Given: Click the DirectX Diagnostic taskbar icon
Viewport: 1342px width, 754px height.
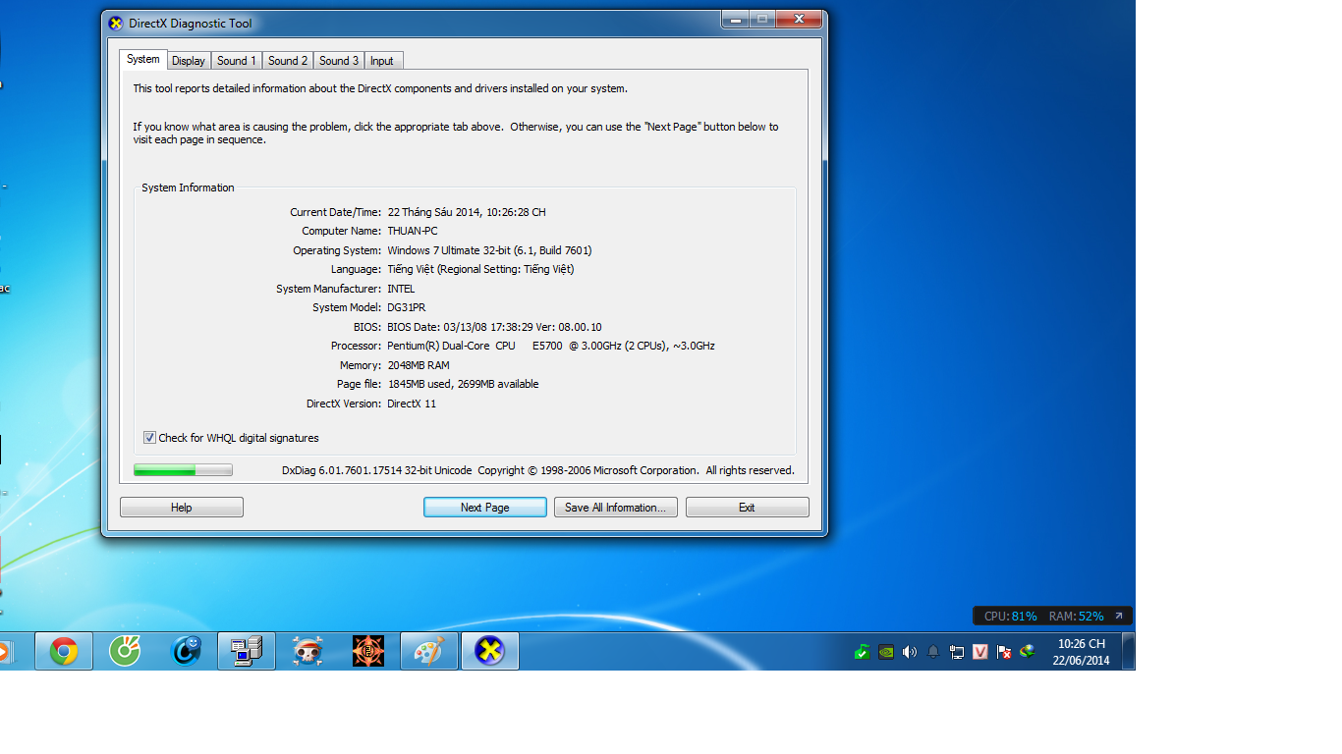Looking at the screenshot, I should click(489, 651).
